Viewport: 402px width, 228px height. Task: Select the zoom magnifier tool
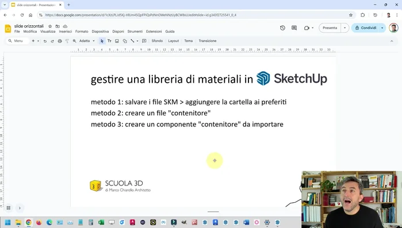tap(74, 41)
